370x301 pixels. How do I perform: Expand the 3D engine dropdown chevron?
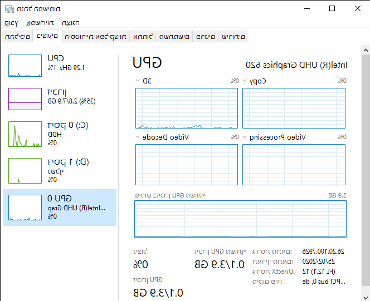pos(138,81)
